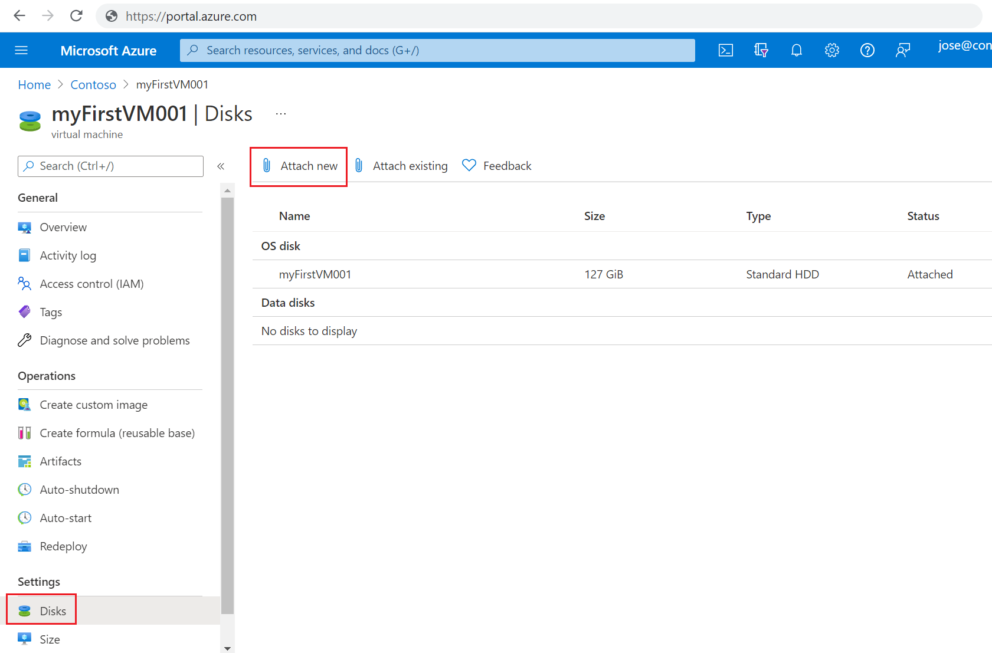The width and height of the screenshot is (992, 653).
Task: Click the sidebar scrollbar down arrow
Action: click(227, 648)
